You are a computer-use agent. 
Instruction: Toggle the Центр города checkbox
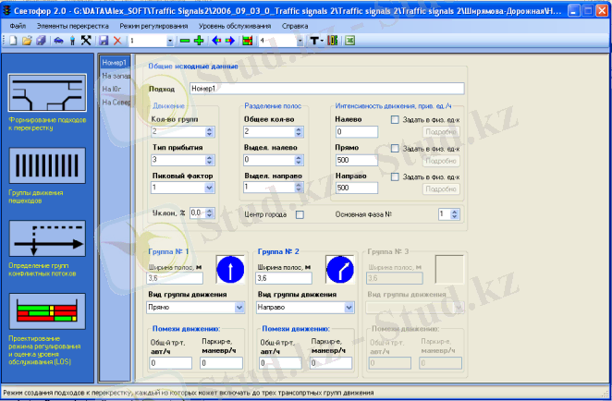(300, 215)
